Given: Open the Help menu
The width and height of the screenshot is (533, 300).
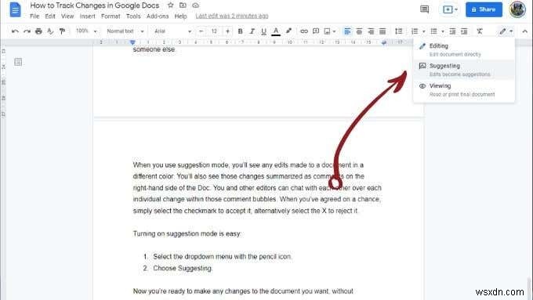Looking at the screenshot, I should (180, 16).
